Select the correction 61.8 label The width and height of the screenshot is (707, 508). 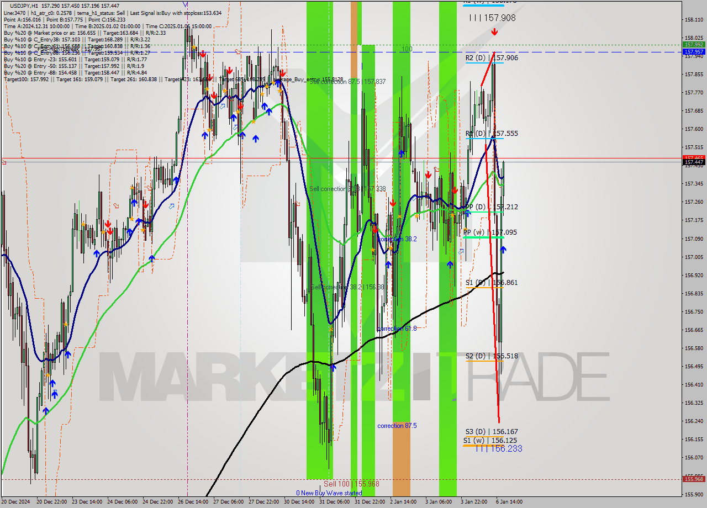(x=397, y=329)
